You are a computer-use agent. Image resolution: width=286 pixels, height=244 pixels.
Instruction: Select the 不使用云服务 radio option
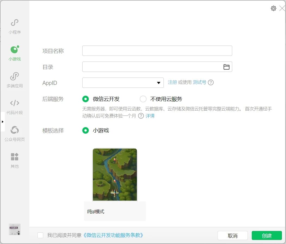pos(143,99)
